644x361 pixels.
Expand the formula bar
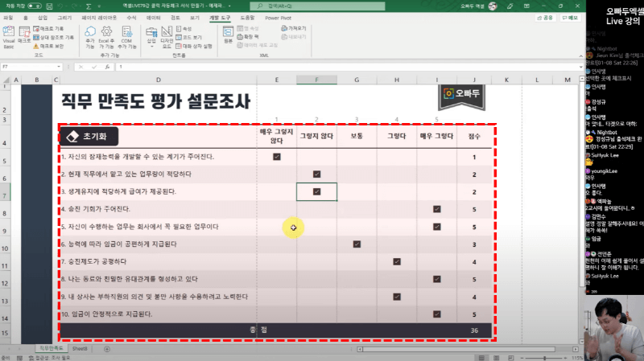tap(580, 67)
